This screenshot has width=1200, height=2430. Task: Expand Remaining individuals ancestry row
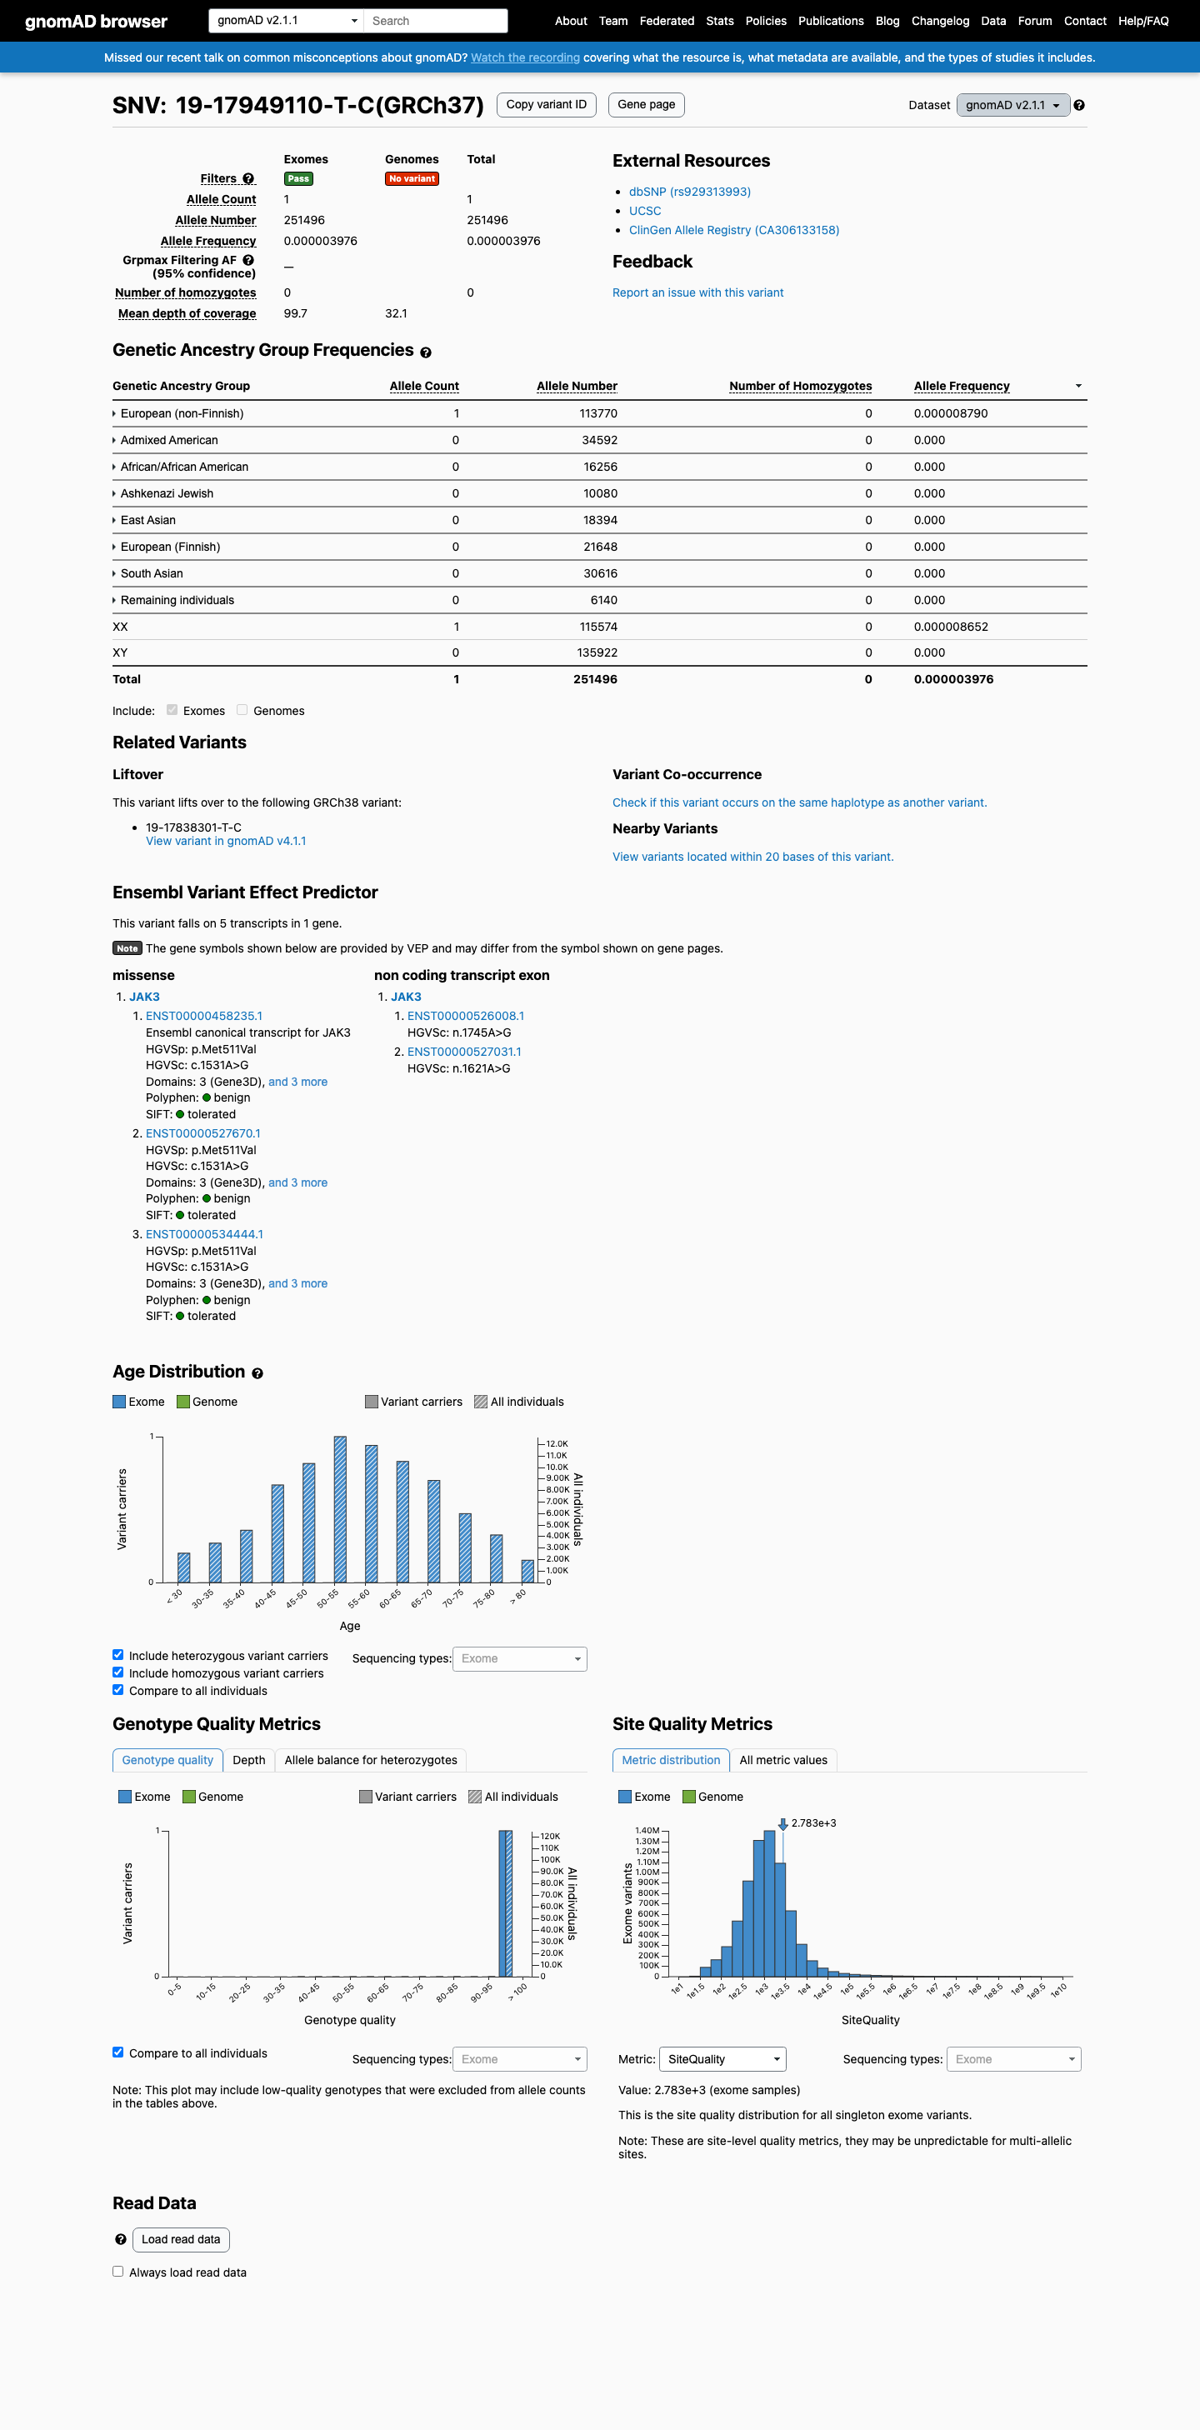pos(173,600)
